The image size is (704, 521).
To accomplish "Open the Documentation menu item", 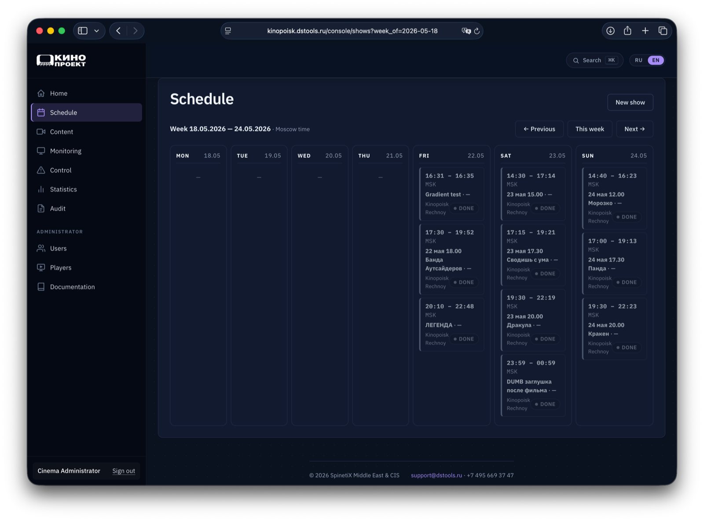I will (x=87, y=287).
